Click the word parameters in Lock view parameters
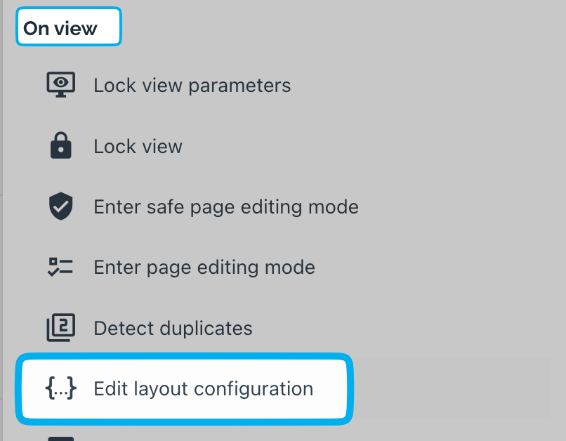566x441 pixels. click(x=239, y=86)
